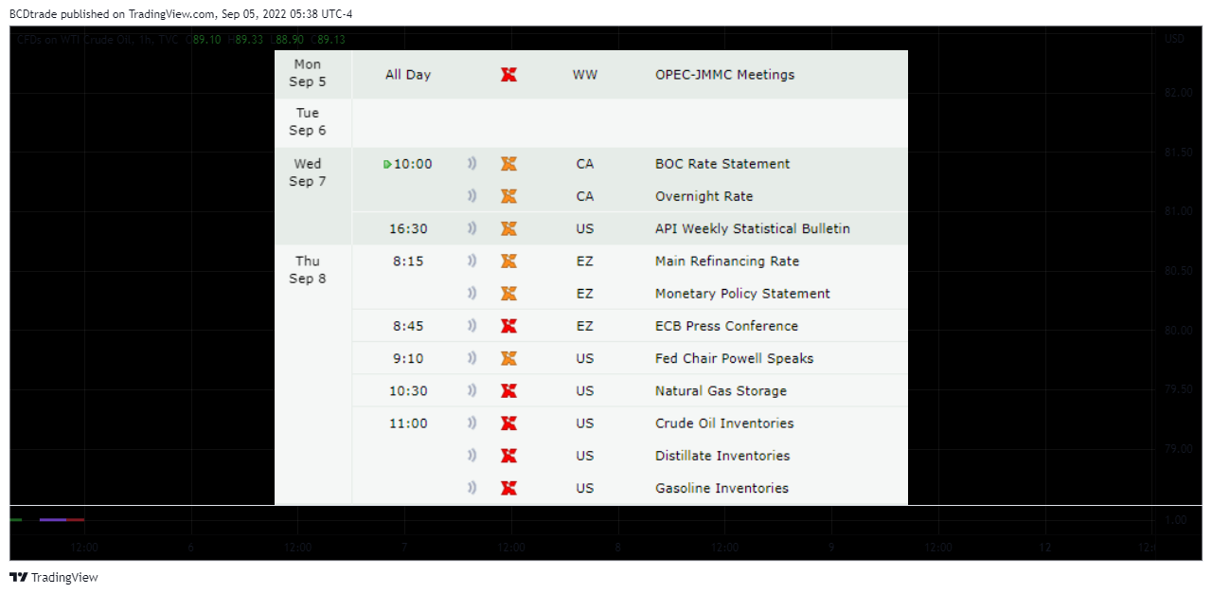Click the red impact icon for Distillate Inventories
1212x594 pixels.
click(x=508, y=456)
